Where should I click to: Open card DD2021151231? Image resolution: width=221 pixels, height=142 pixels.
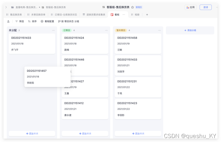click(138, 87)
